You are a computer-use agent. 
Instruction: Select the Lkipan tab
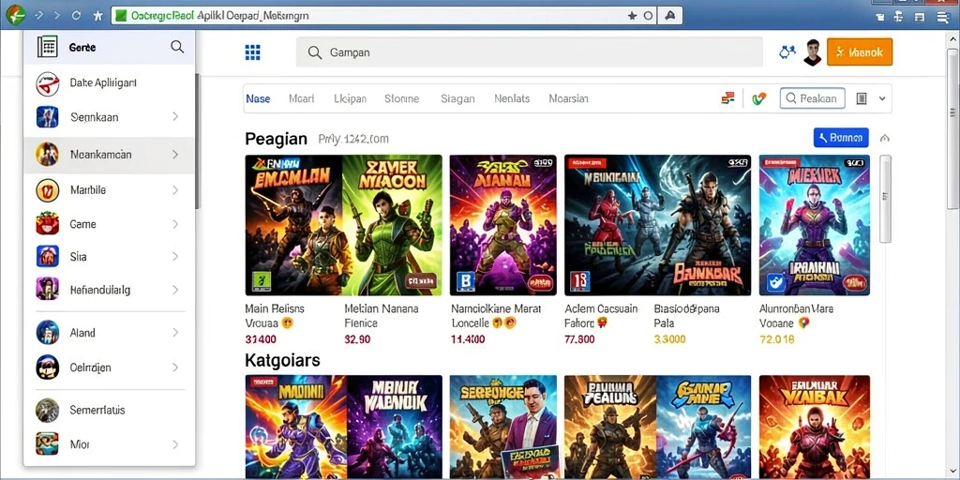coord(351,98)
